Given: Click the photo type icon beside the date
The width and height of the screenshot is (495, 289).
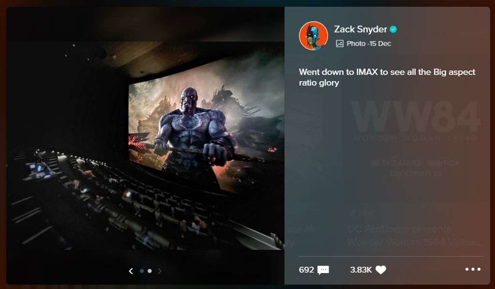Looking at the screenshot, I should [x=340, y=43].
